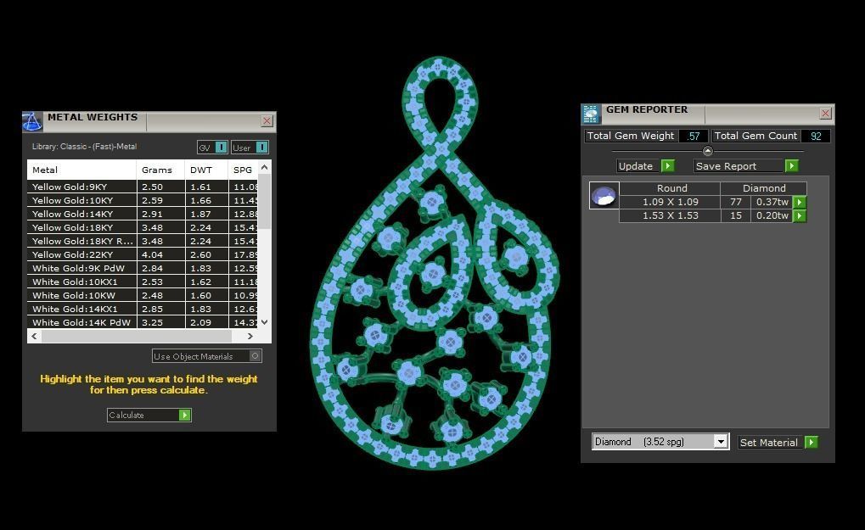Click the Total Gem Count value 92
The width and height of the screenshot is (865, 530).
816,136
